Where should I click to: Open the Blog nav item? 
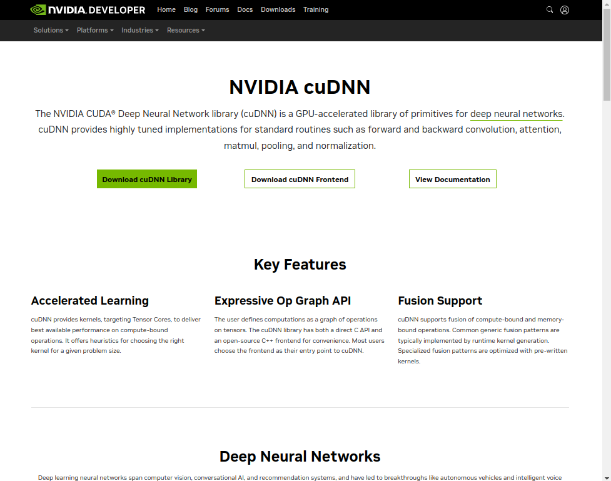[x=191, y=10]
